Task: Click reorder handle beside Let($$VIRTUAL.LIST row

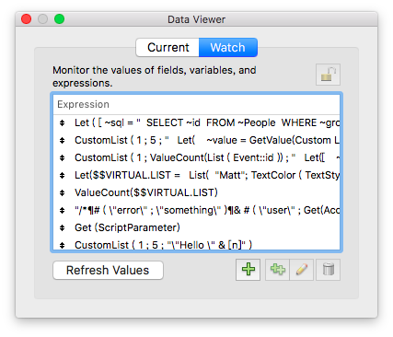Action: click(63, 176)
